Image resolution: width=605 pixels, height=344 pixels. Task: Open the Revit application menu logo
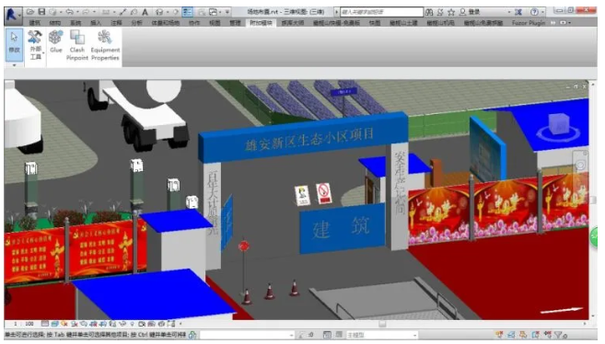tap(12, 15)
